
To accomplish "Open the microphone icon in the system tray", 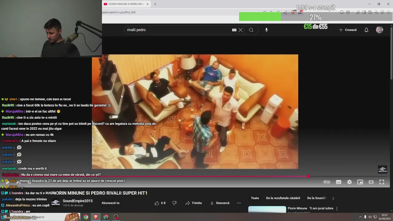I will (365, 217).
